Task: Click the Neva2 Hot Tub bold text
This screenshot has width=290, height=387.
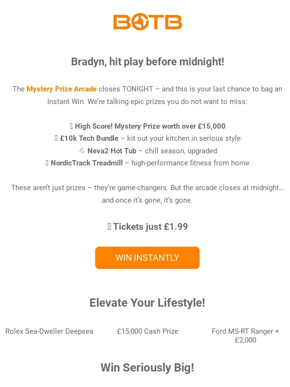Action: coord(112,151)
